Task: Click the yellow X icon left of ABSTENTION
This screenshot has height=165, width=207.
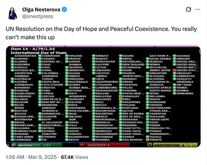Action: click(x=150, y=145)
